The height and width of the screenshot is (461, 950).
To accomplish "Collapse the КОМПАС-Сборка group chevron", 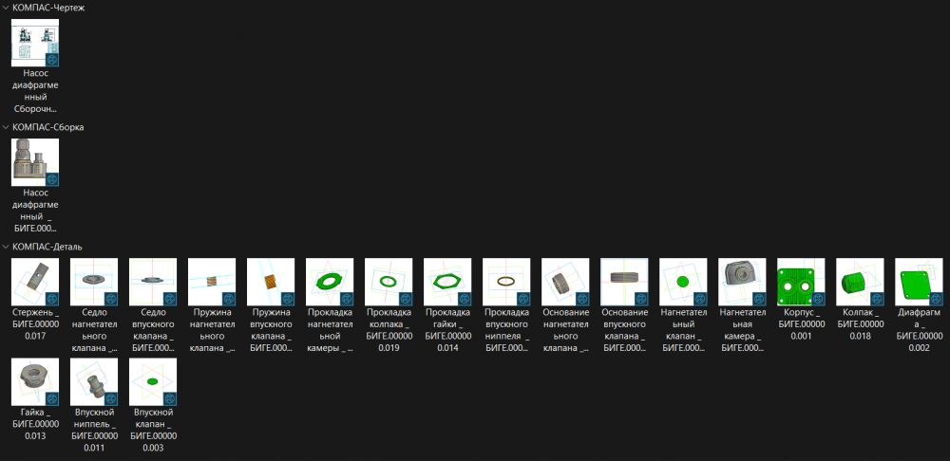I will pyautogui.click(x=7, y=127).
